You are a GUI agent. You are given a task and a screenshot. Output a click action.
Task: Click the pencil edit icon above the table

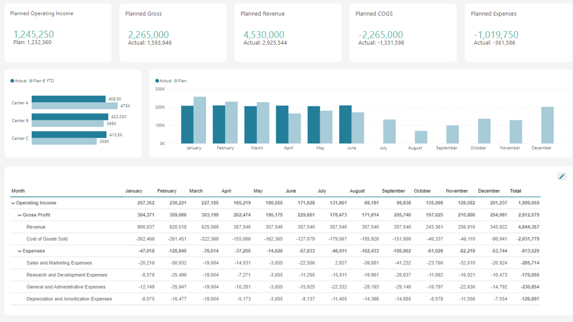(x=561, y=176)
